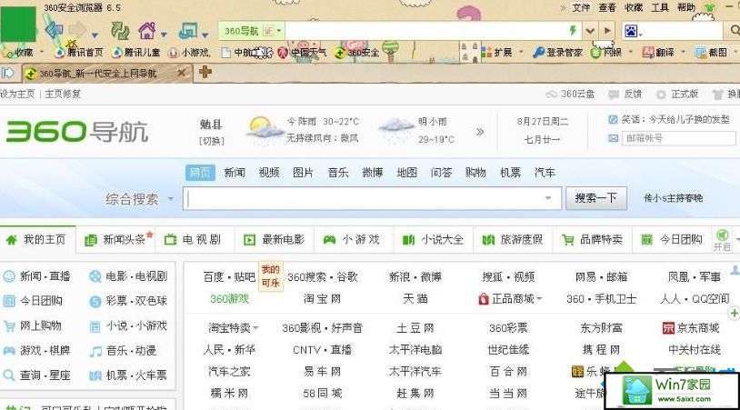Viewport: 740px width, 410px height.
Task: Open 小游戏 bookmark in favorites bar
Action: 189,53
